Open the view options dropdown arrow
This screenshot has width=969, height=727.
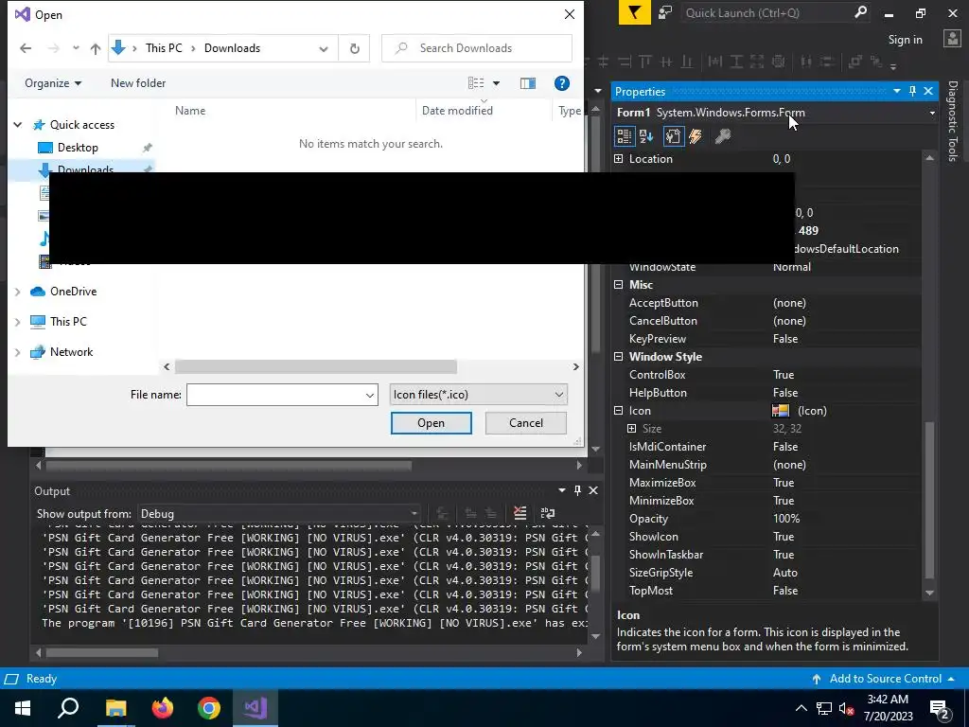(496, 83)
